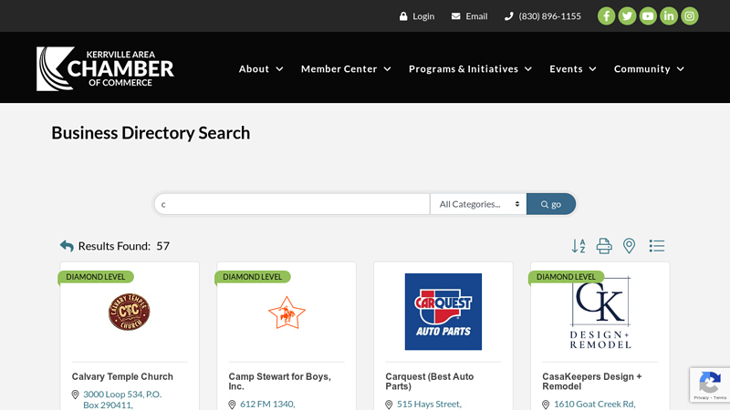Click the Login link
This screenshot has width=730, height=410.
click(x=423, y=16)
